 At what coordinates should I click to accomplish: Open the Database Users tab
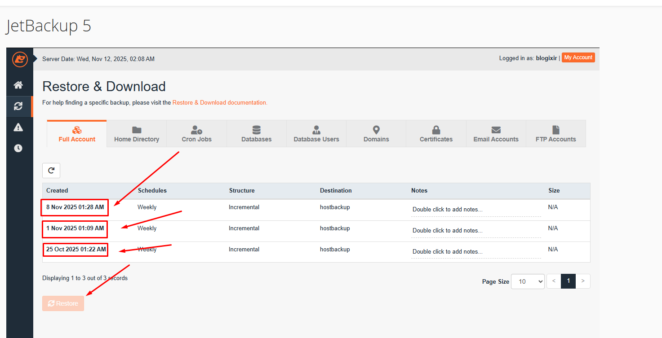tap(316, 134)
